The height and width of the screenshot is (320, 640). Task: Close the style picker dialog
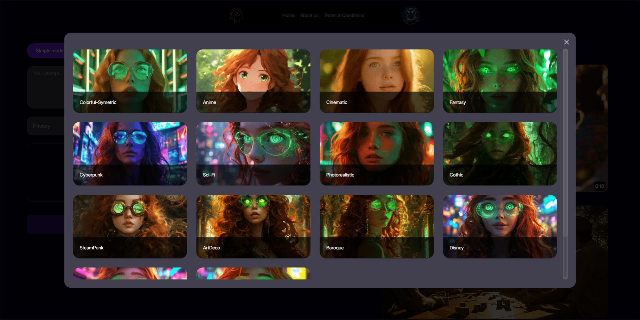point(566,42)
